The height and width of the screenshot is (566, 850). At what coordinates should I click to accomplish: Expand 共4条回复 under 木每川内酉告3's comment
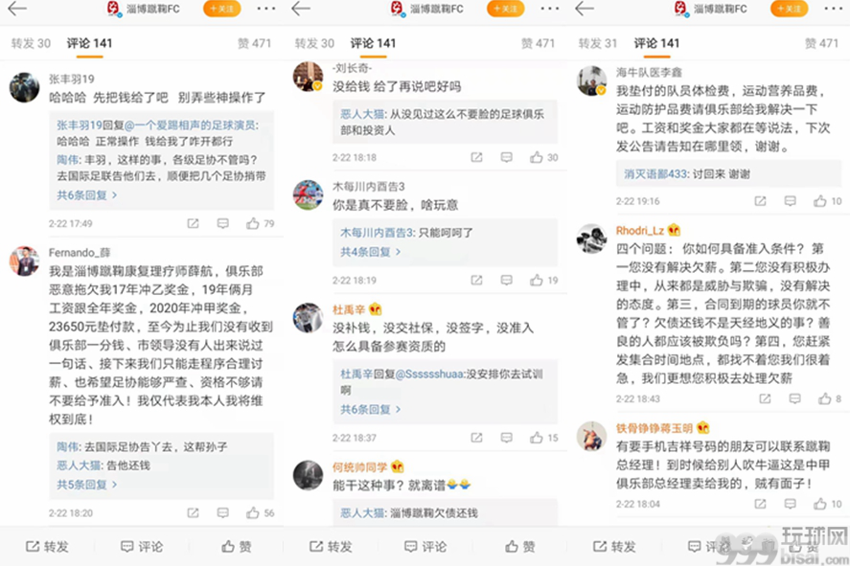370,252
